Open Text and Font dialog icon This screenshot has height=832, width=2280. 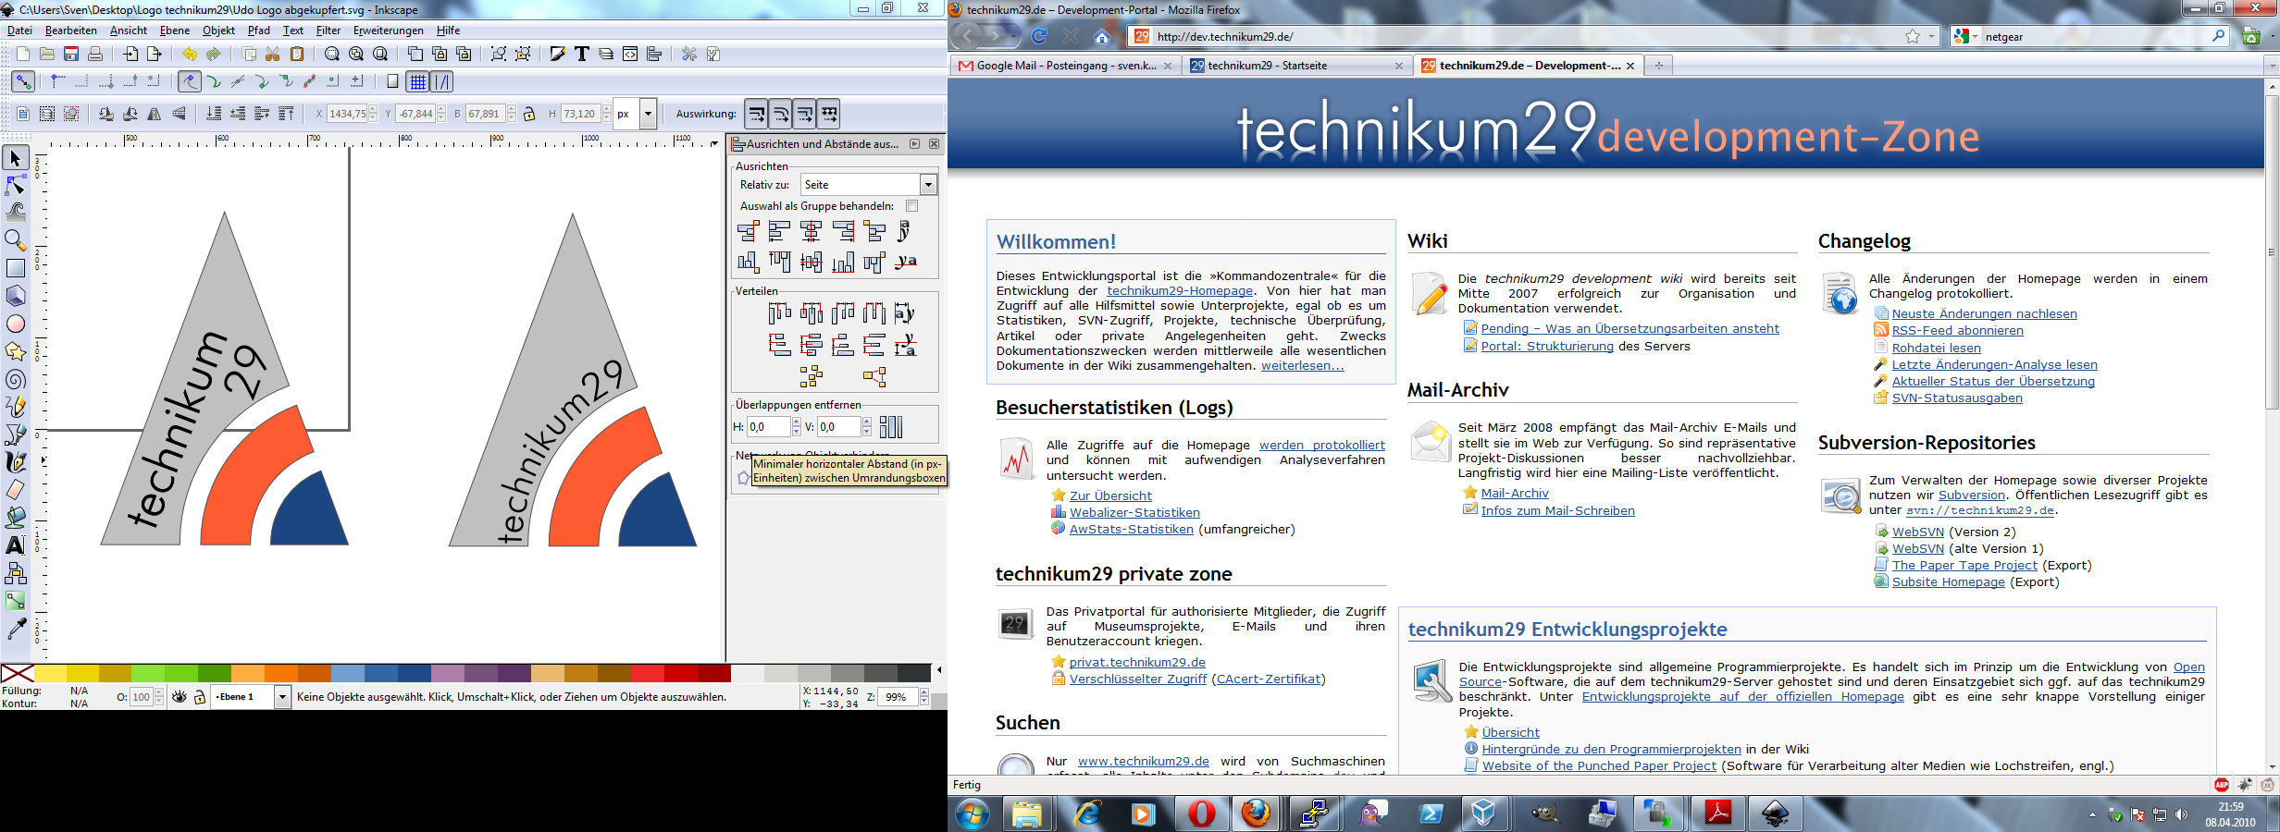[x=582, y=54]
